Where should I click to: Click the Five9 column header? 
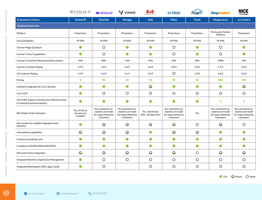(x=197, y=20)
